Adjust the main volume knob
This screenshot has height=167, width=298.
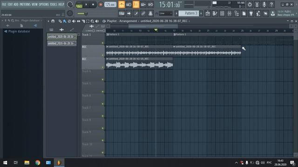(x=70, y=5)
